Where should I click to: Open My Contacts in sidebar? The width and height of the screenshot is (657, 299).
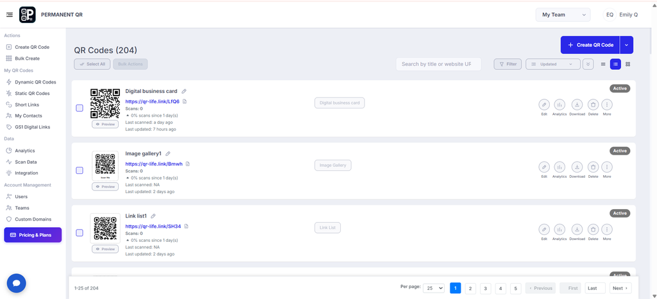[24, 115]
